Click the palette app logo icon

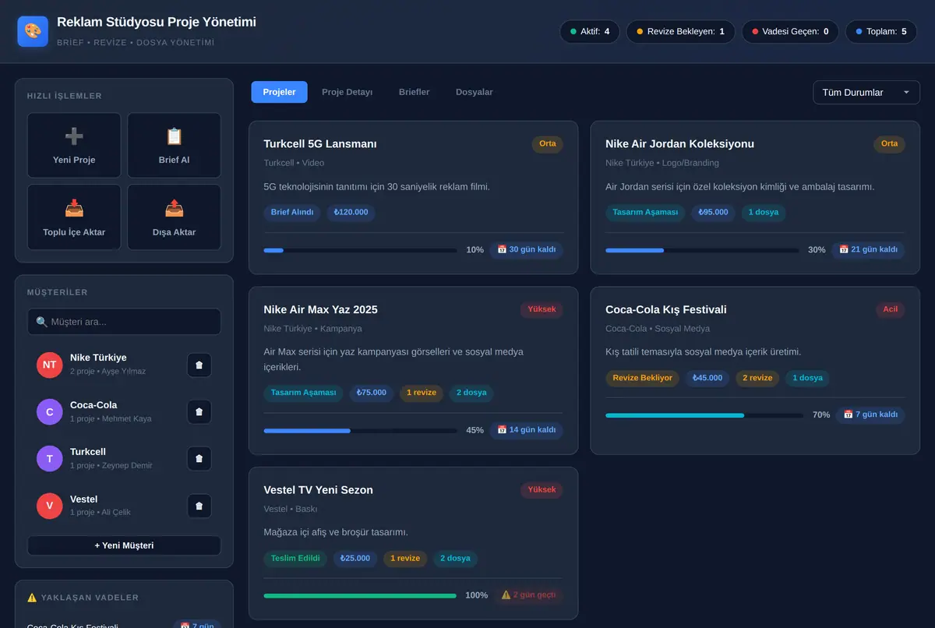33,31
